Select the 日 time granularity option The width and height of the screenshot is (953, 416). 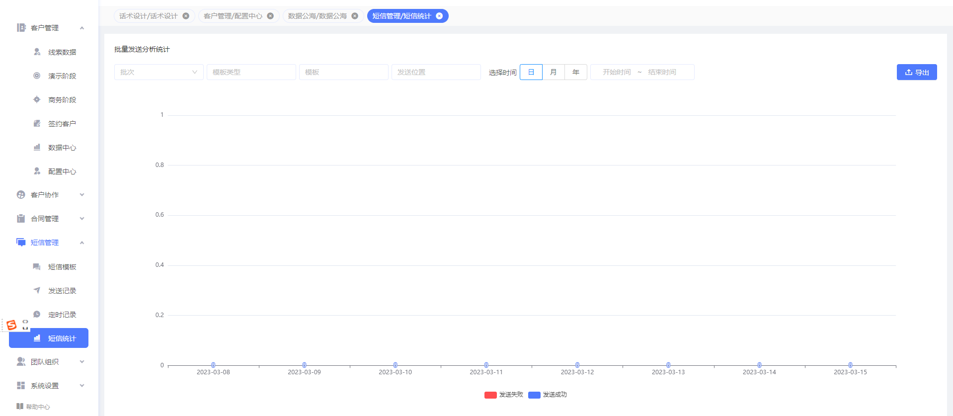click(531, 72)
